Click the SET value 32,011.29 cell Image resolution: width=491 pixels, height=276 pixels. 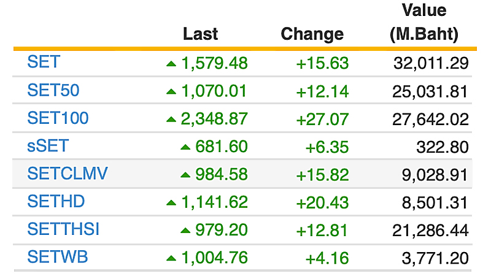pos(430,63)
